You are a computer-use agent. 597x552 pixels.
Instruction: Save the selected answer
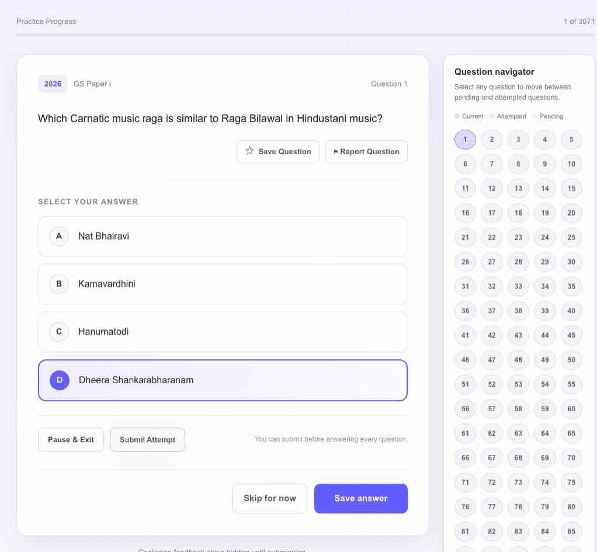[360, 498]
